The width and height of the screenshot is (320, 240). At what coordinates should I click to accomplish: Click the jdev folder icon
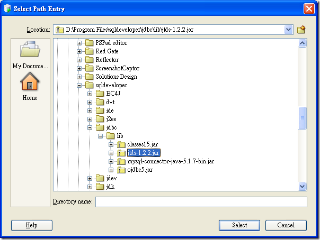click(x=100, y=178)
